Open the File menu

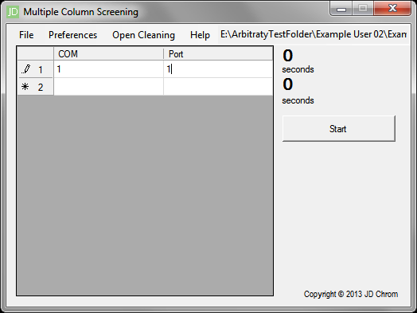pyautogui.click(x=26, y=35)
